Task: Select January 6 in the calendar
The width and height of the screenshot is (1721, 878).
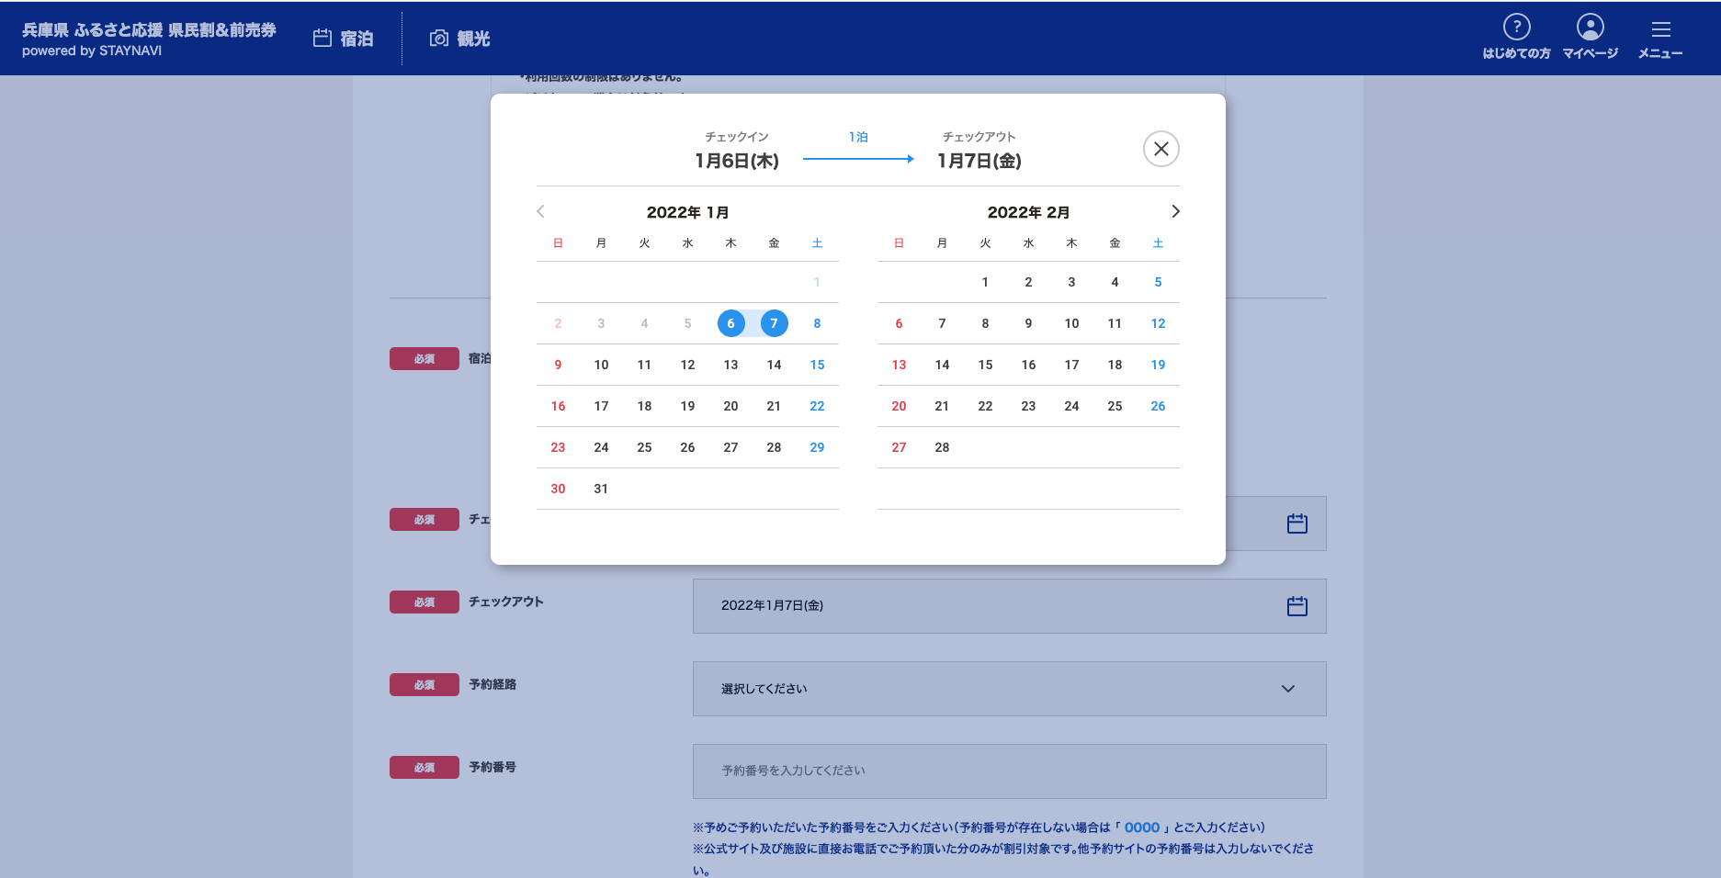Action: pyautogui.click(x=730, y=323)
